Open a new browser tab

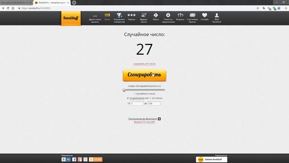pyautogui.click(x=74, y=3)
